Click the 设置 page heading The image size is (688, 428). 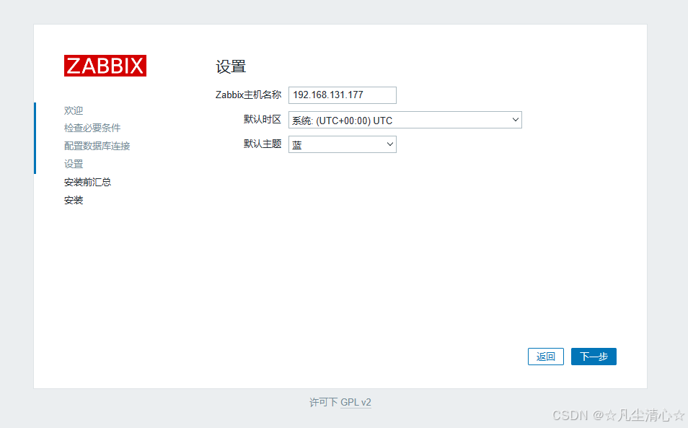(x=229, y=66)
